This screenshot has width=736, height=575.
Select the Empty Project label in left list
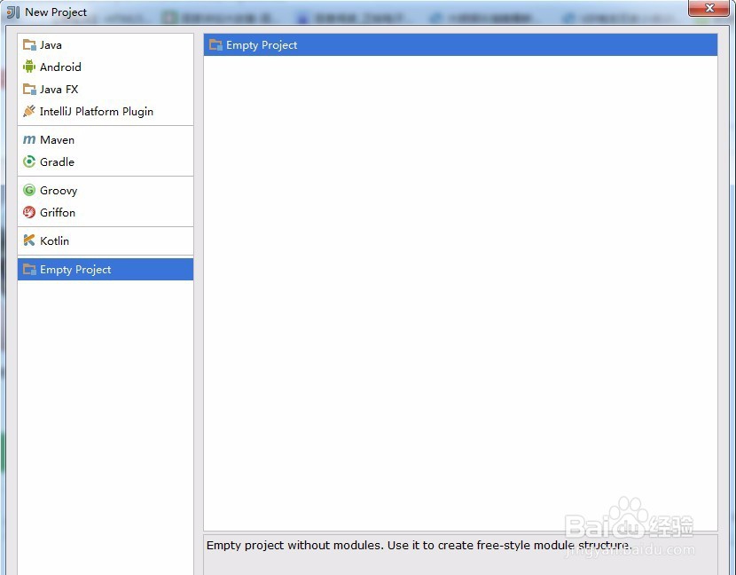click(x=75, y=270)
